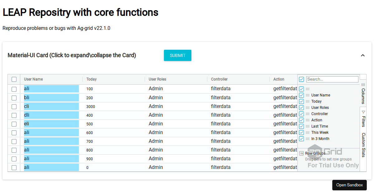
Task: Click the drag handle beside In 3 Month entry
Action: (307, 138)
